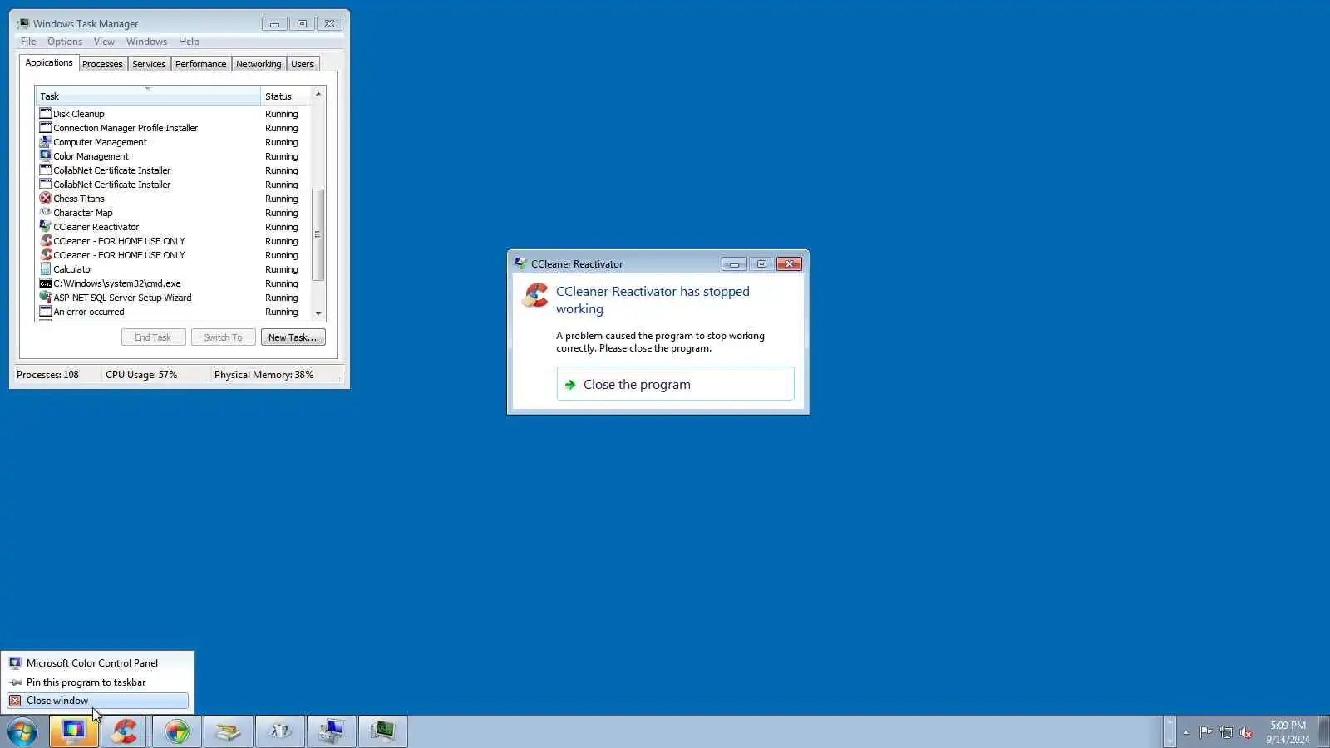Image resolution: width=1330 pixels, height=748 pixels.
Task: Click the CPU Usage: 57% status text
Action: point(141,375)
